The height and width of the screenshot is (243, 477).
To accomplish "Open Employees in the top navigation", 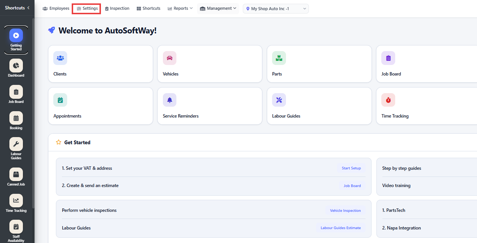I will click(56, 8).
